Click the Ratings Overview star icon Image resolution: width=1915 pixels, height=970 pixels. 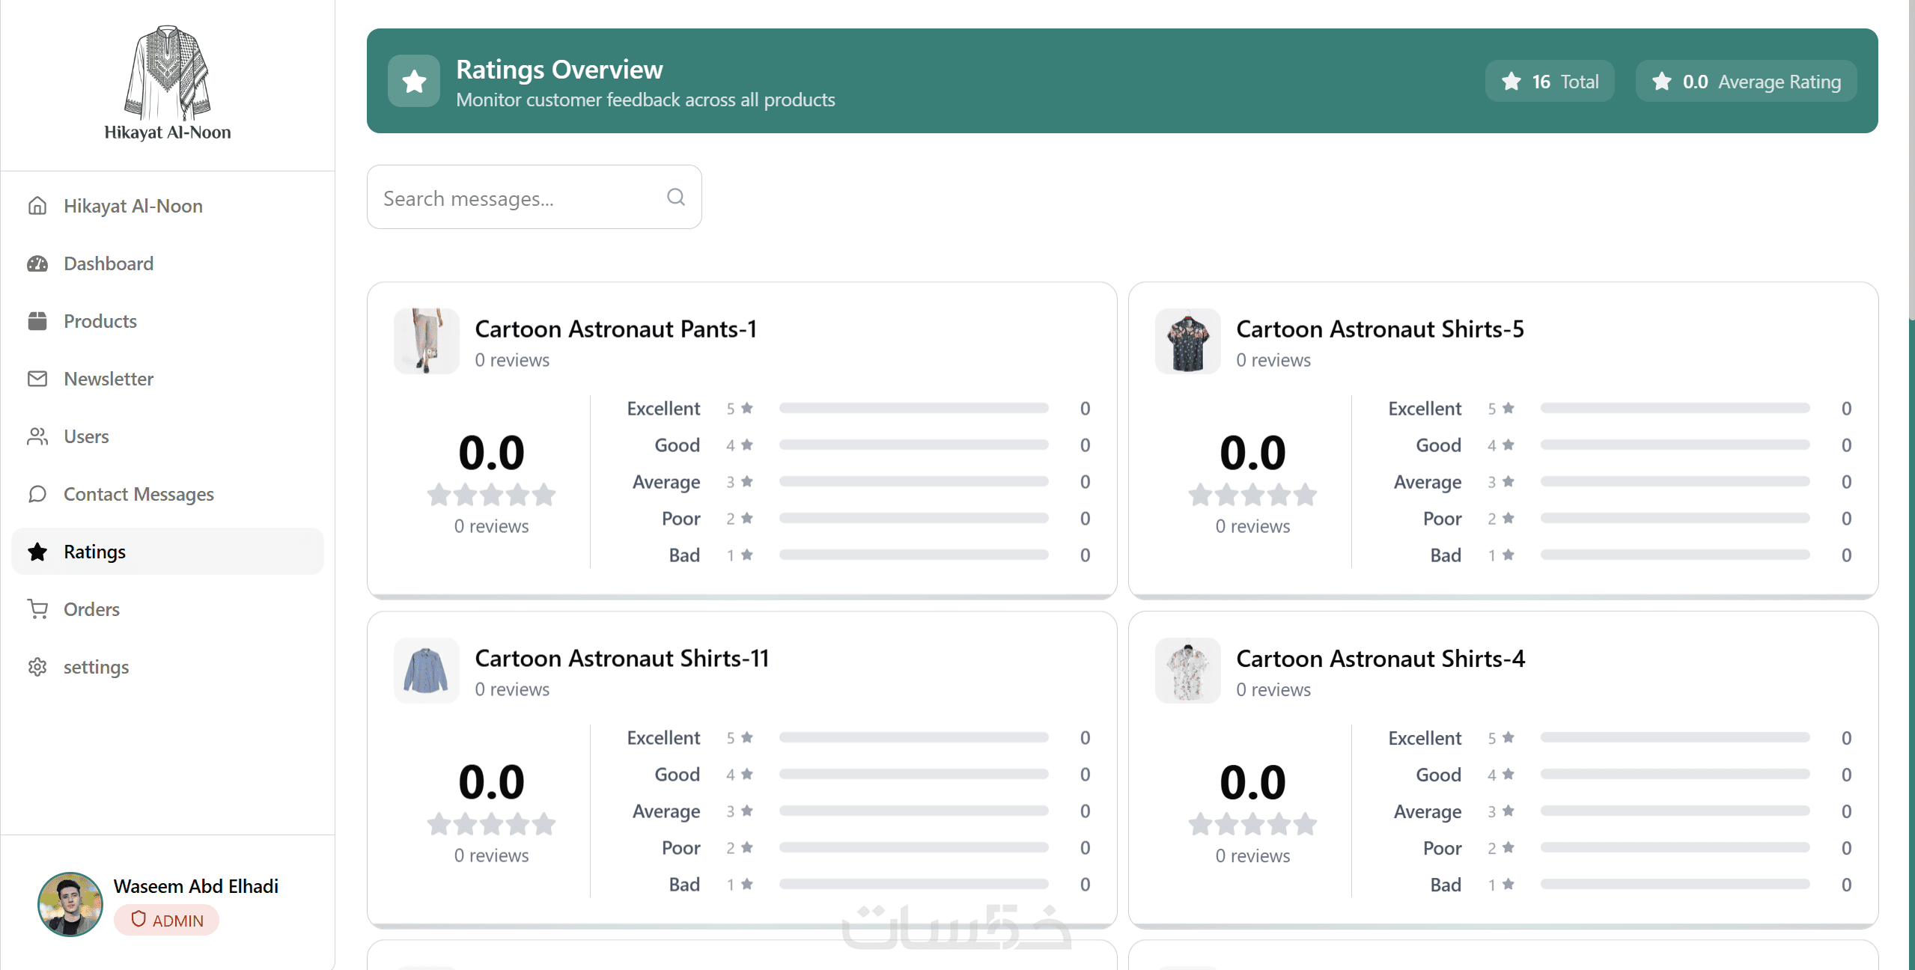pyautogui.click(x=414, y=81)
